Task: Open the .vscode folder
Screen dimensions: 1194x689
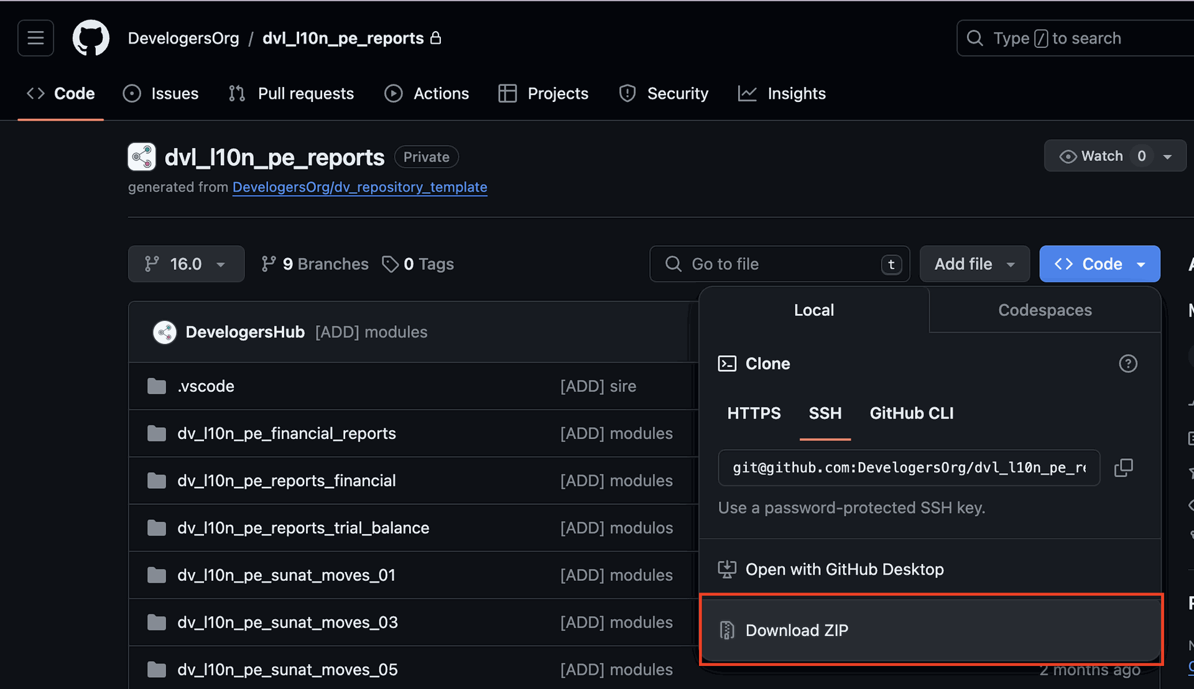Action: [205, 386]
